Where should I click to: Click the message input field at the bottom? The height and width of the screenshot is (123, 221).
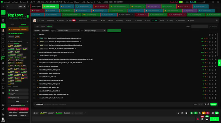coord(114,119)
